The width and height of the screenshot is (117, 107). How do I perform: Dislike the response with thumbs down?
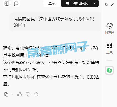coord(28,95)
